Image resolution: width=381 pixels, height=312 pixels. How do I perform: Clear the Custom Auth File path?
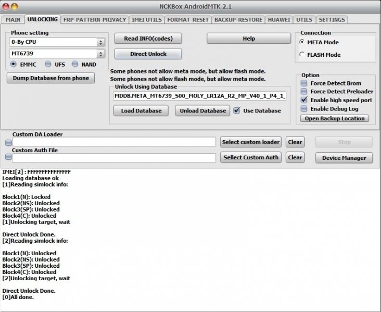(295, 157)
